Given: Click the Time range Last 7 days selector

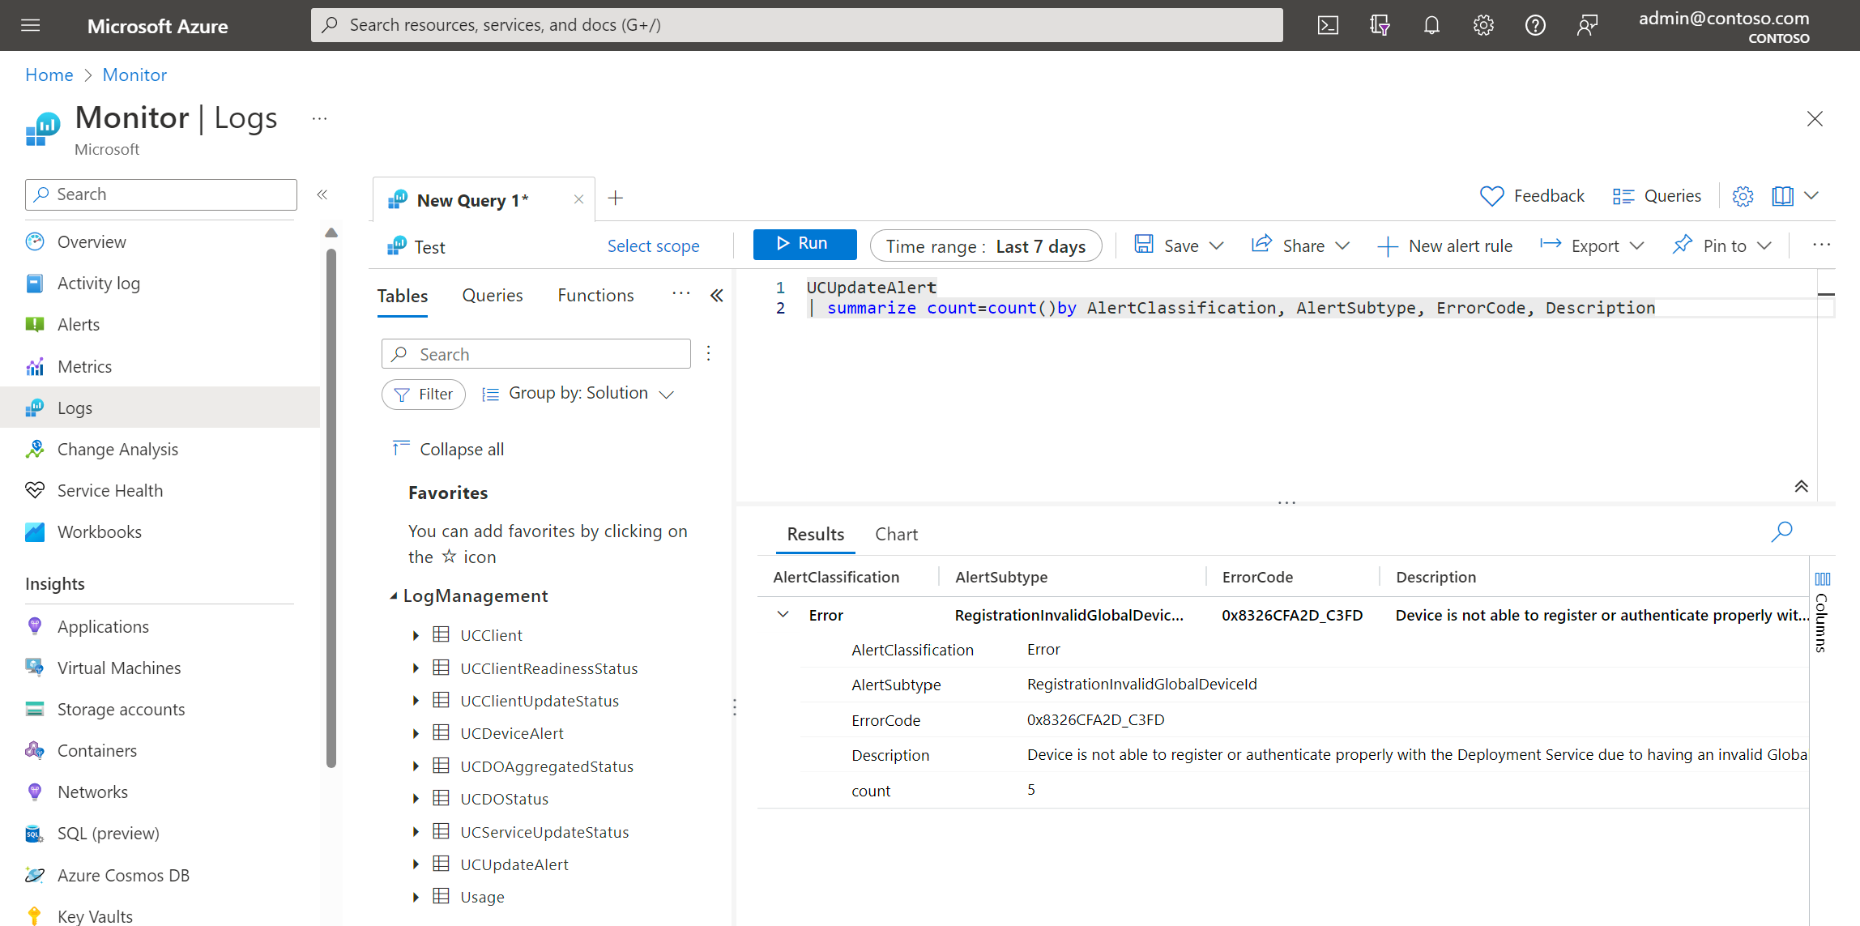Looking at the screenshot, I should click(987, 245).
